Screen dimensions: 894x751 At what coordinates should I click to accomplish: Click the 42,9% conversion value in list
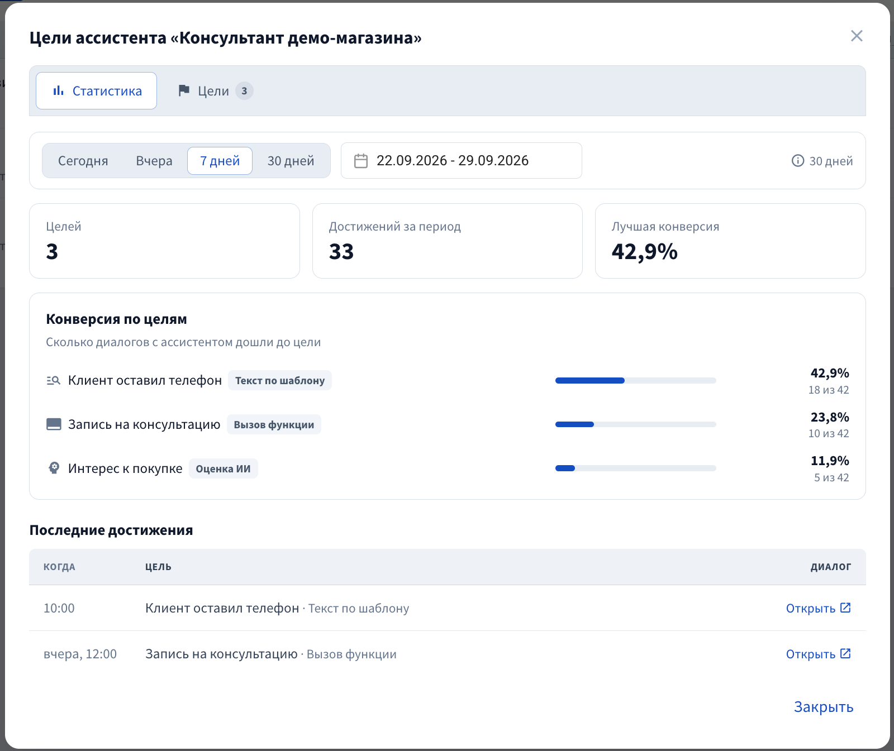click(830, 373)
